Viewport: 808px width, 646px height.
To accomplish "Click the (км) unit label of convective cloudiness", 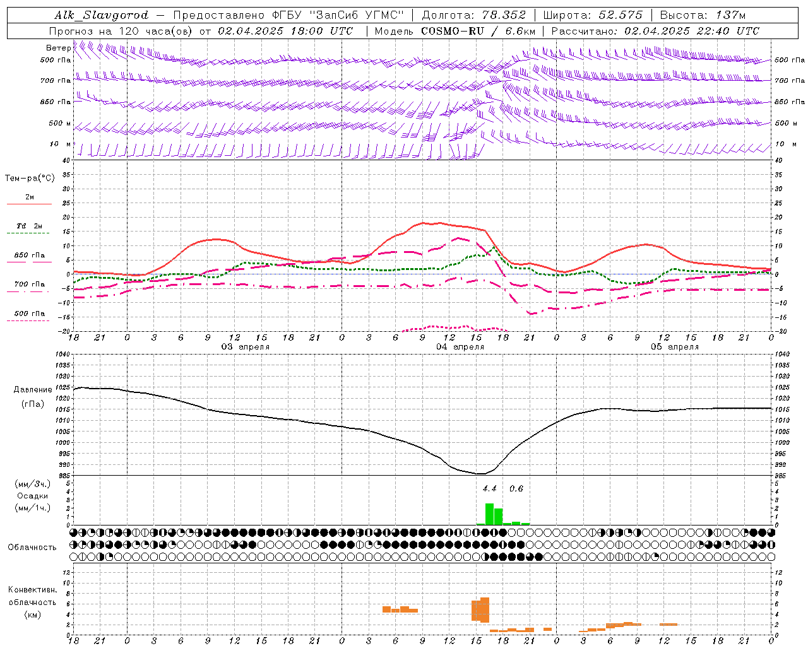I will click(33, 614).
